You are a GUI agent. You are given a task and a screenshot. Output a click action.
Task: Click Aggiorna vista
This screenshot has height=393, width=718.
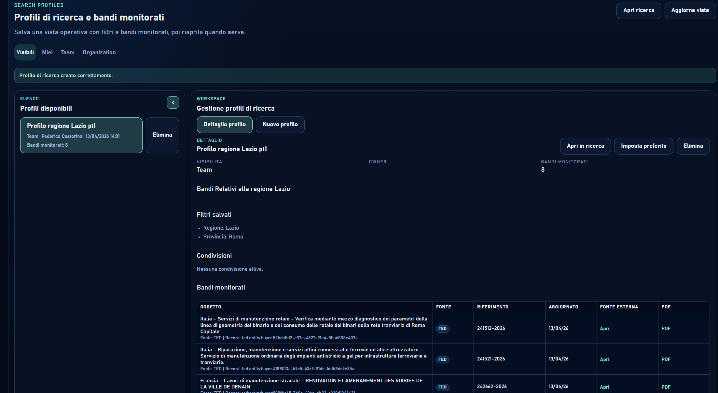[690, 10]
